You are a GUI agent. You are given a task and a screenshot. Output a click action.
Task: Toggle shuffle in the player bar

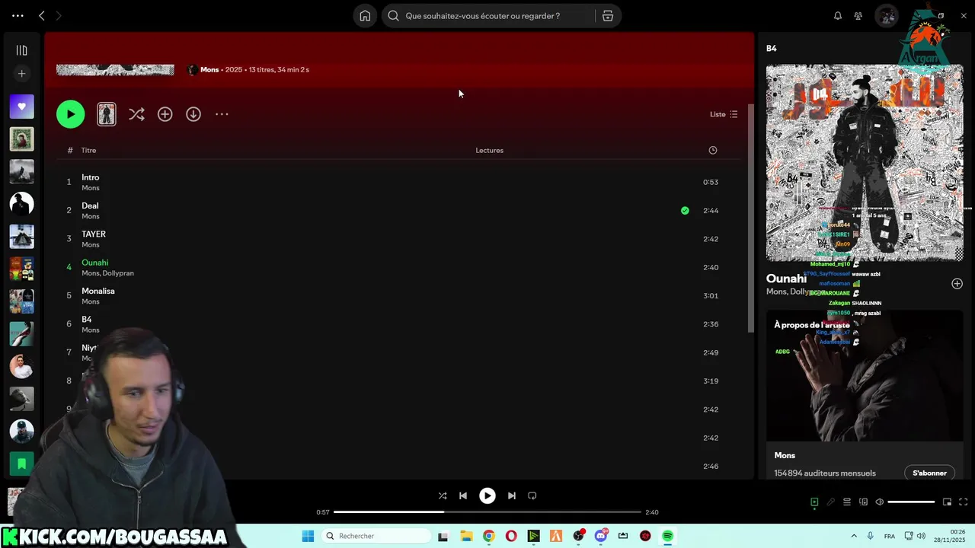point(443,495)
